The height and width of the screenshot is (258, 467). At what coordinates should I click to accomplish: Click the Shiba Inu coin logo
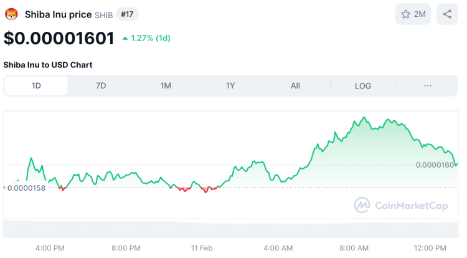(x=12, y=14)
